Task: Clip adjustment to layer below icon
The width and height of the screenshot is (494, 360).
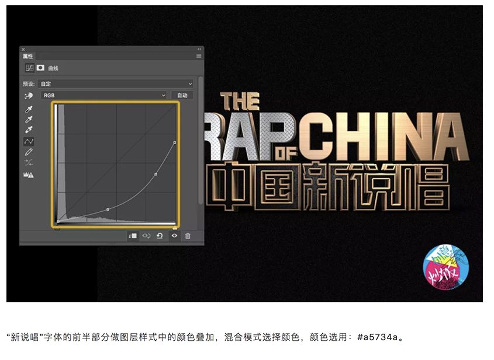Action: [133, 236]
